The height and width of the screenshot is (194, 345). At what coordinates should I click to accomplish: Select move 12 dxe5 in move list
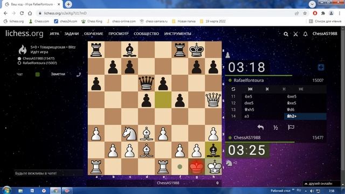[x=263, y=103]
